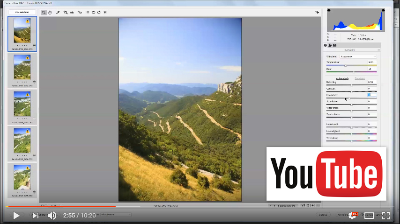This screenshot has width=400, height=224.
Task: Activate the Crop tool
Action: (66, 13)
